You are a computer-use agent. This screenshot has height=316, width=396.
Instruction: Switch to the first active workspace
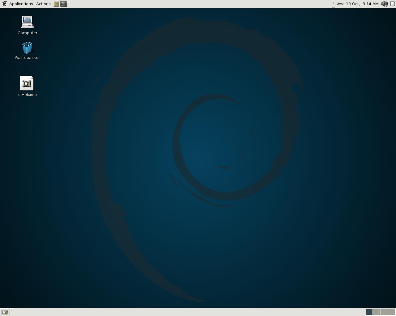click(369, 312)
